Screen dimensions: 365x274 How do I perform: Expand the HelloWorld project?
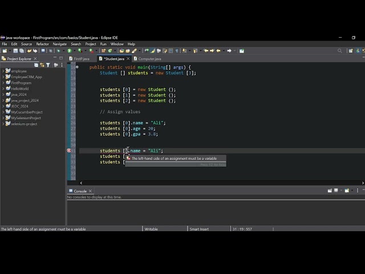pos(3,88)
